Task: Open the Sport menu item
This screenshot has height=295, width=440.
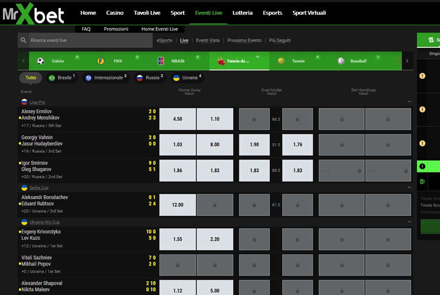Action: [177, 13]
